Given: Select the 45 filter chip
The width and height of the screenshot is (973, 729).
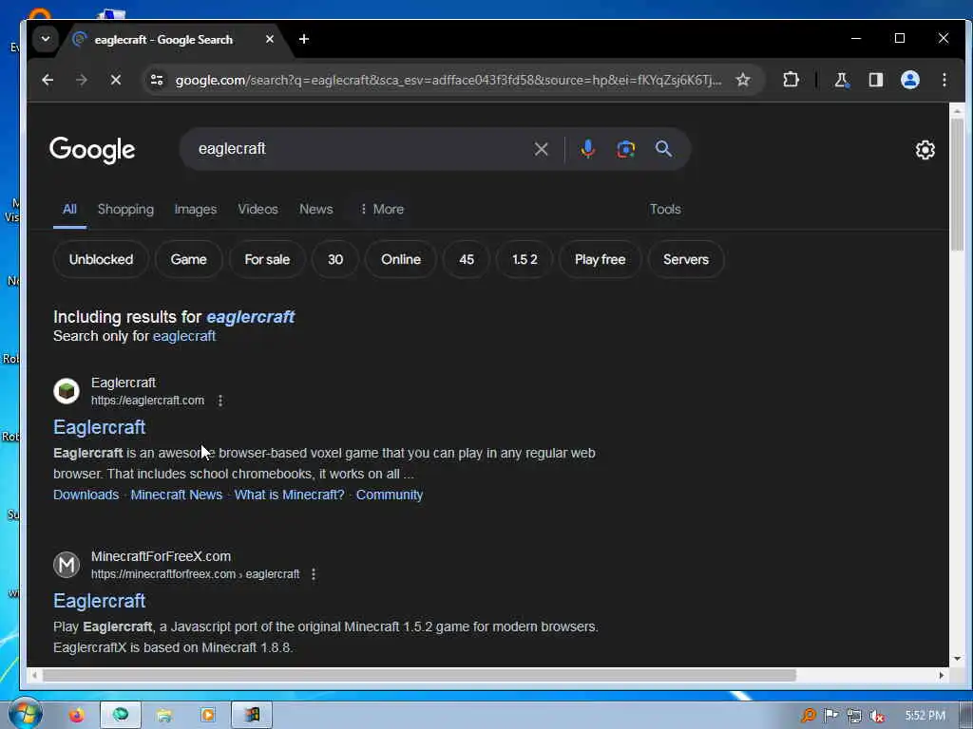Looking at the screenshot, I should click(467, 259).
